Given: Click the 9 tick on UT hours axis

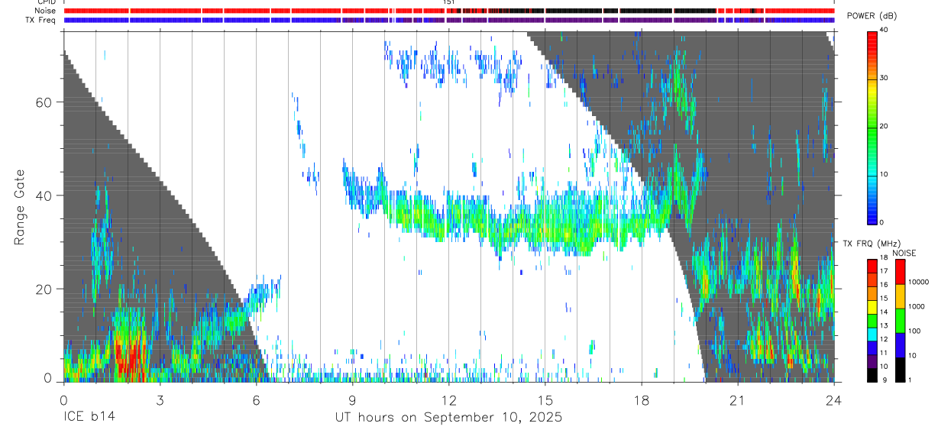Looking at the screenshot, I should pyautogui.click(x=352, y=400).
